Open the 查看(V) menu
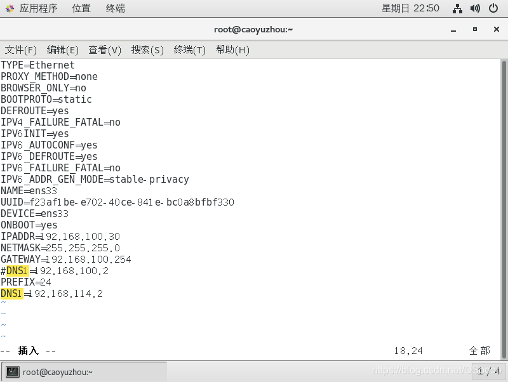The height and width of the screenshot is (382, 508). pos(105,50)
